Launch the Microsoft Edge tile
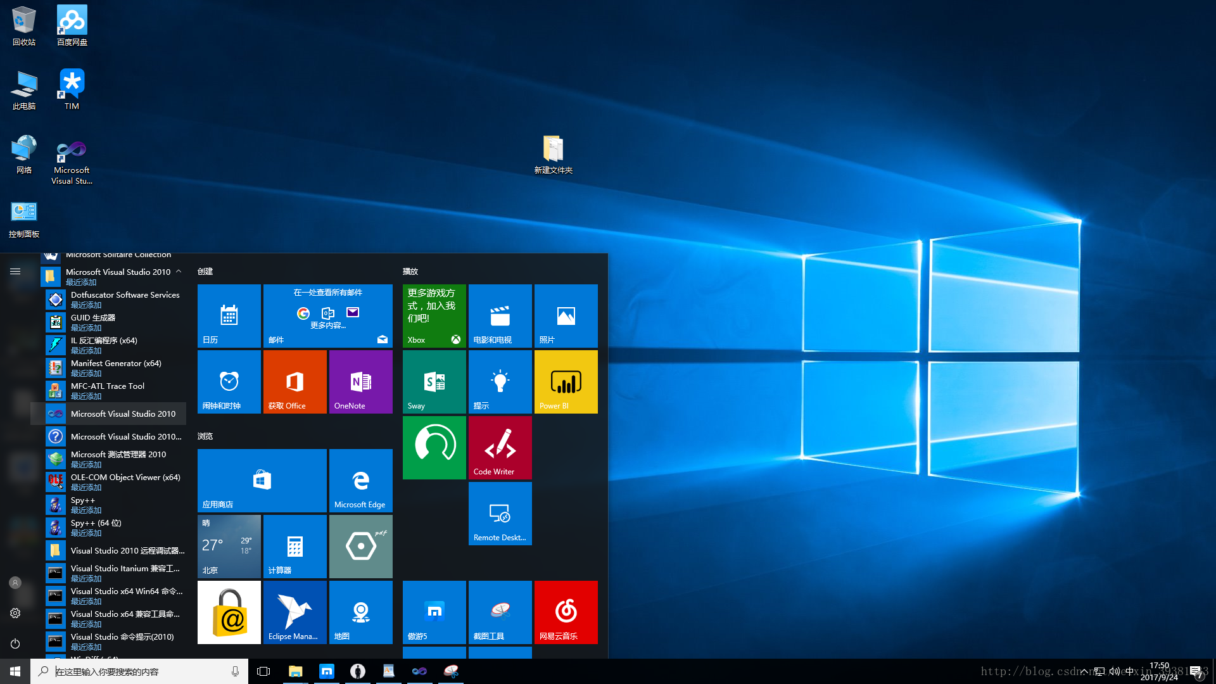Viewport: 1216px width, 684px height. coord(361,481)
